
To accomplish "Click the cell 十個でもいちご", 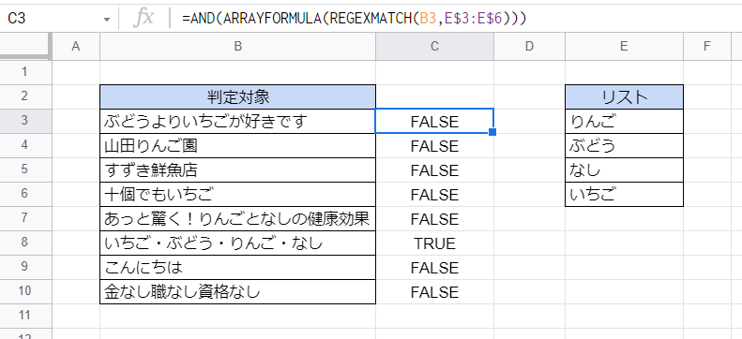I will pyautogui.click(x=238, y=195).
